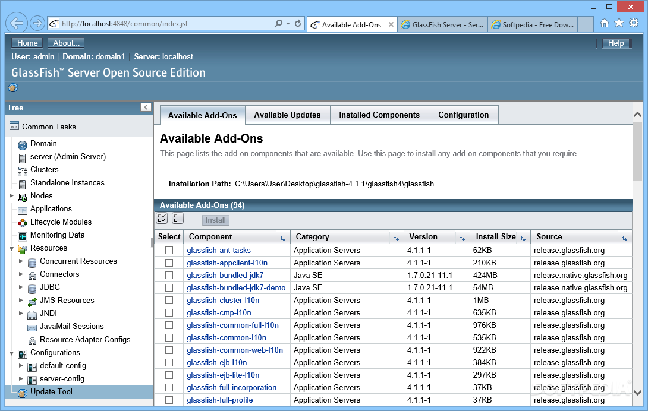The image size is (648, 411).
Task: Switch to Available Updates tab
Action: (287, 115)
